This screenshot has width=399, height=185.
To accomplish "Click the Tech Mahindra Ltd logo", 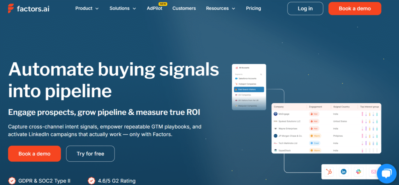I will [x=275, y=143].
